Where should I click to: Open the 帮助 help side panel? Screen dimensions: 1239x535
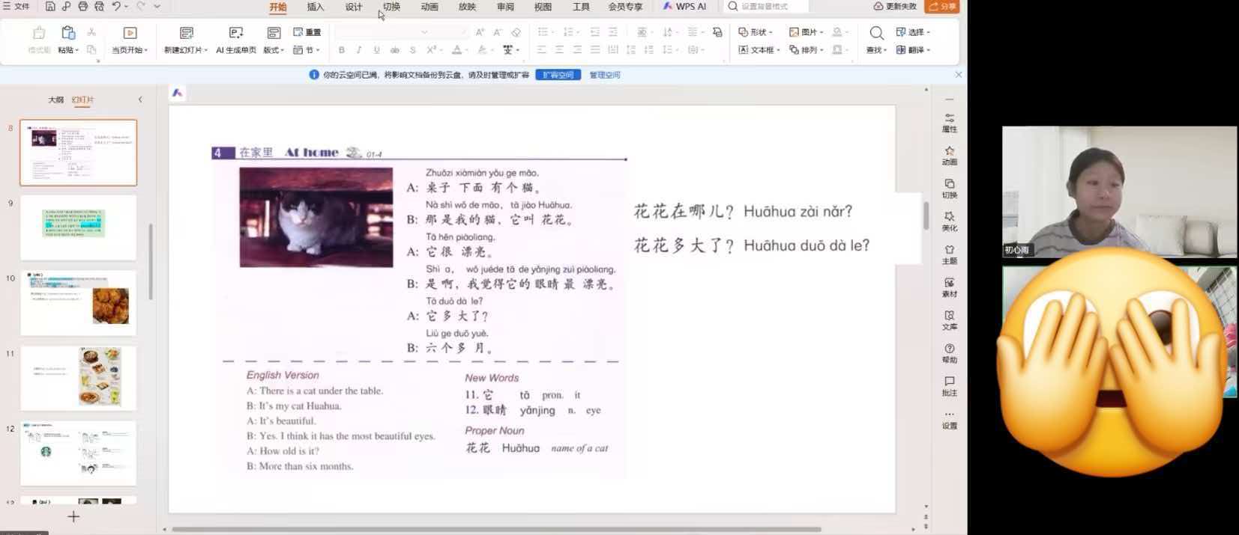[x=950, y=353]
